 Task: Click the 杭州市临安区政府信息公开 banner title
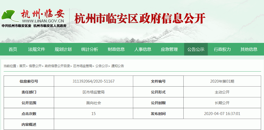tap(140, 18)
